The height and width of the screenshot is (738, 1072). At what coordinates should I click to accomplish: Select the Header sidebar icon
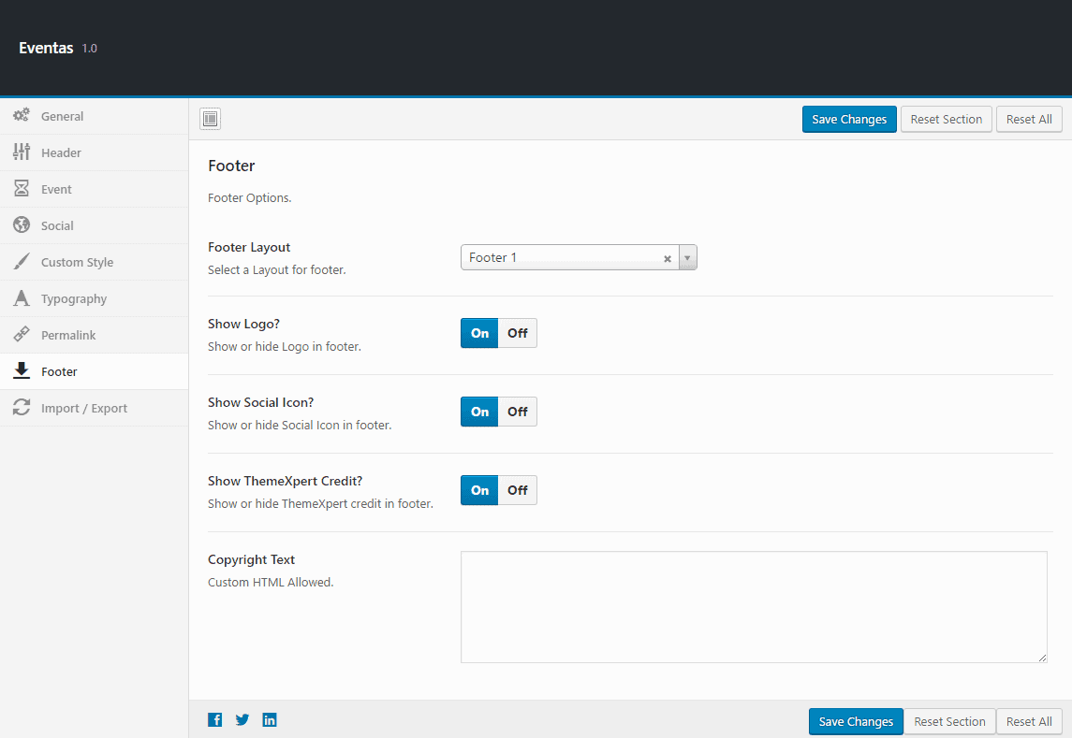(21, 152)
